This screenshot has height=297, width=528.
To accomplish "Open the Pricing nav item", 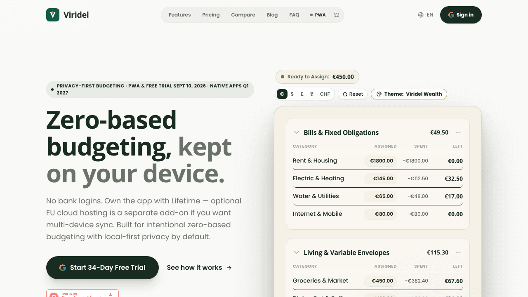I will coord(211,15).
